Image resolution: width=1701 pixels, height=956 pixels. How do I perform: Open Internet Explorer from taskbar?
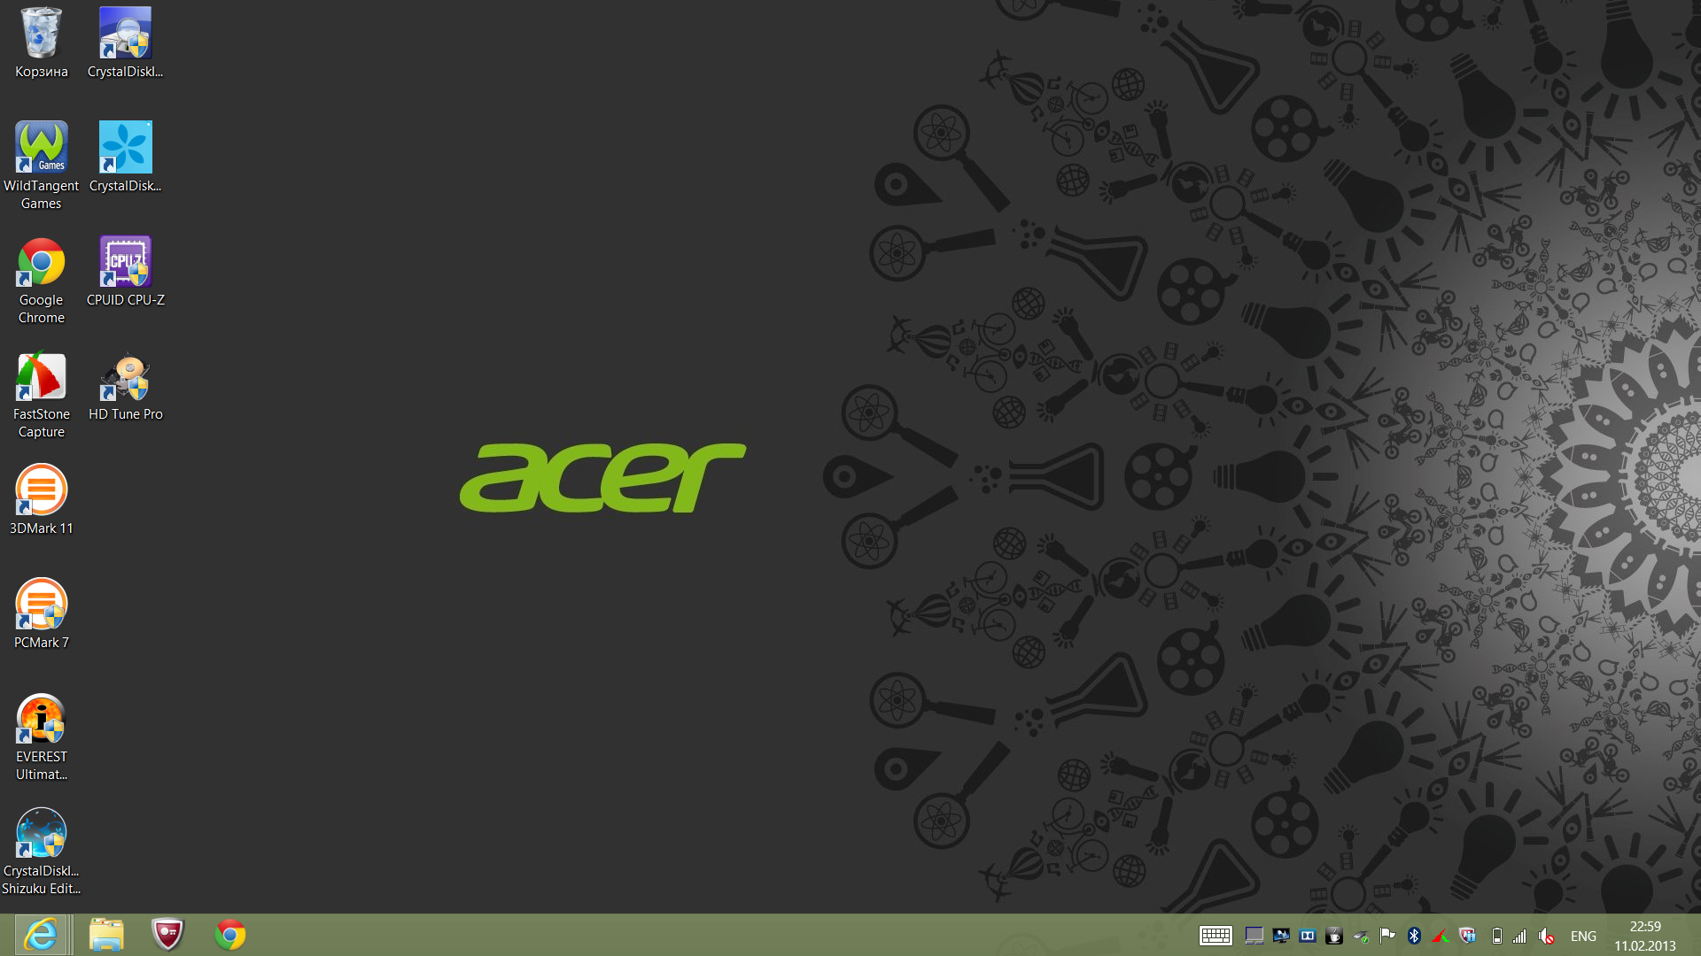pos(41,935)
